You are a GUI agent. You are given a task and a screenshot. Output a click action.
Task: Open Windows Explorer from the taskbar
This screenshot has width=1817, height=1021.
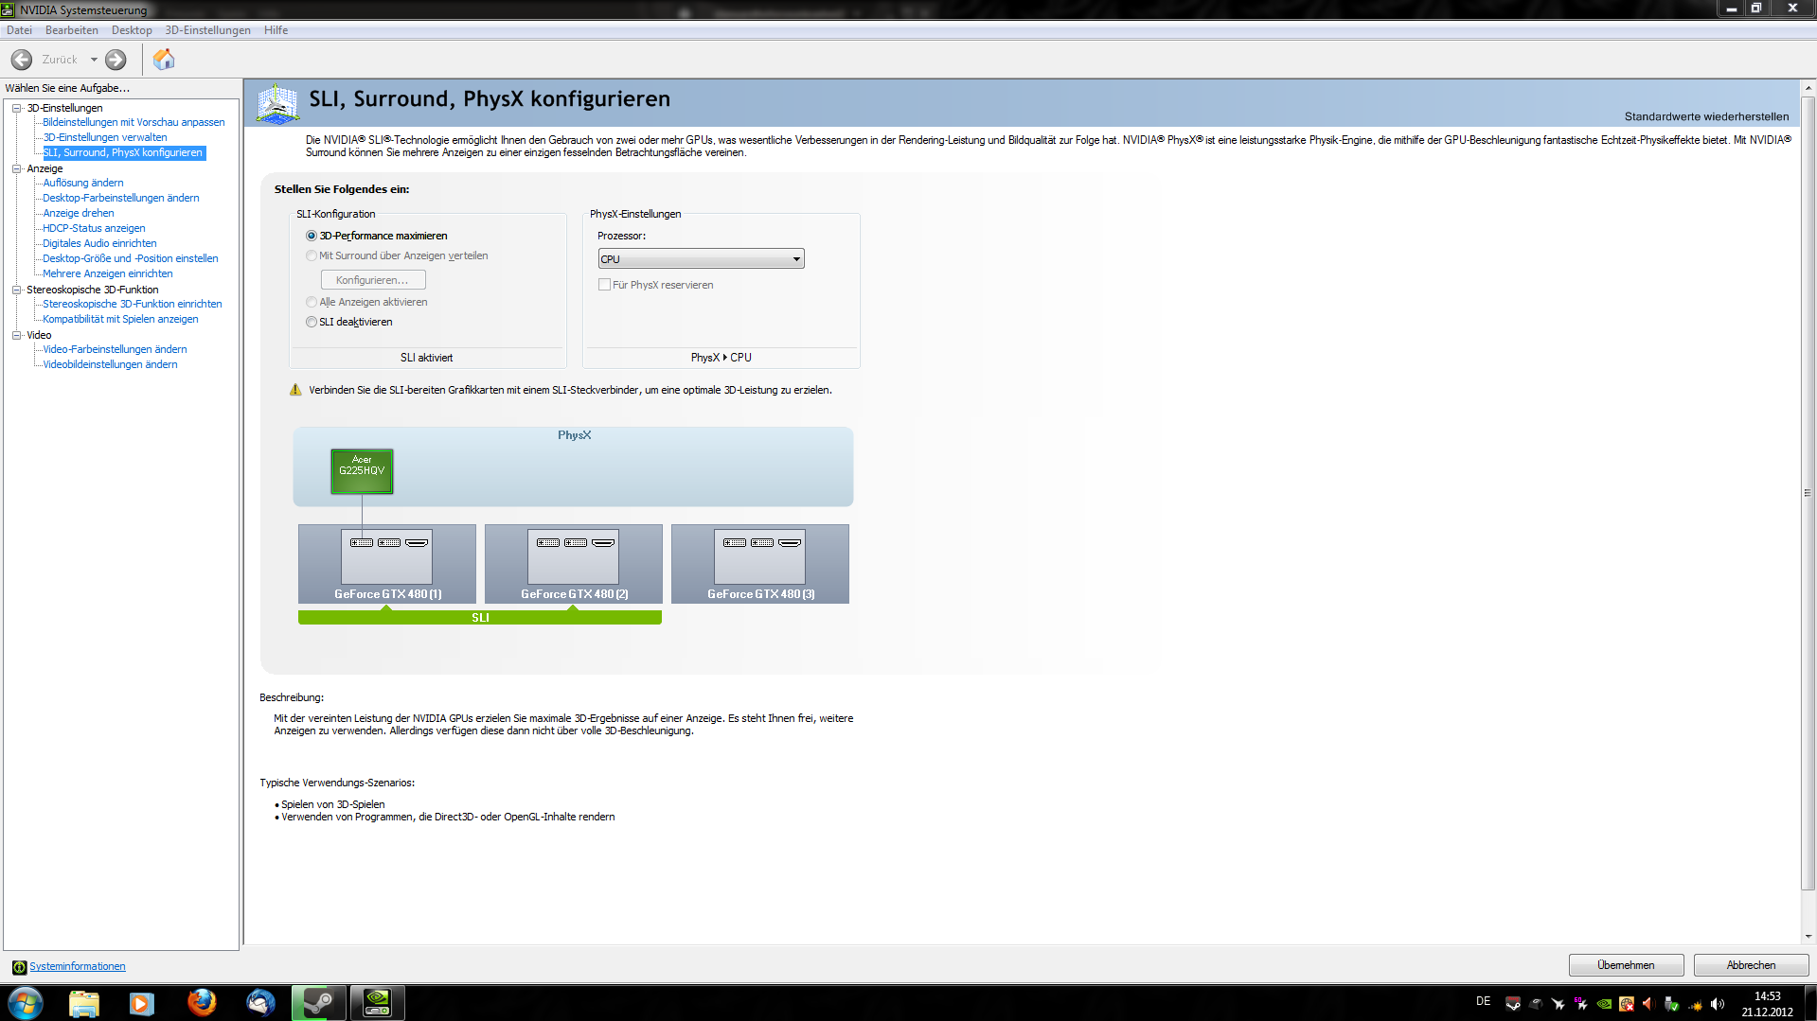tap(84, 1003)
